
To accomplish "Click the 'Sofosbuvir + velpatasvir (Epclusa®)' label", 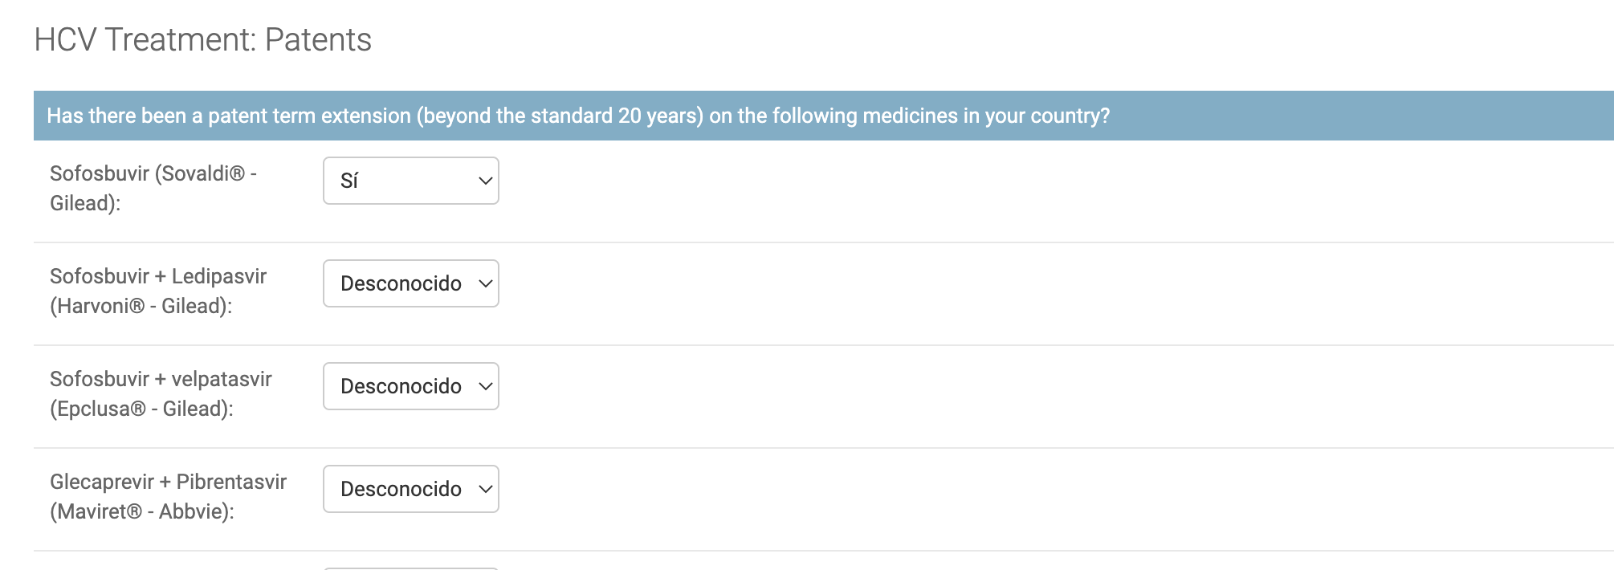I will click(161, 393).
